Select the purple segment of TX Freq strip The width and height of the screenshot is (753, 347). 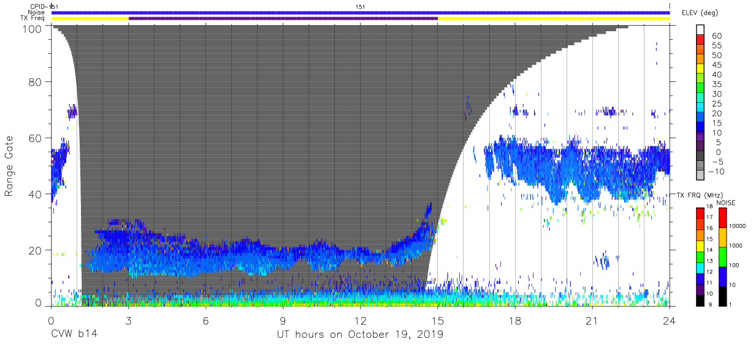[x=283, y=18]
